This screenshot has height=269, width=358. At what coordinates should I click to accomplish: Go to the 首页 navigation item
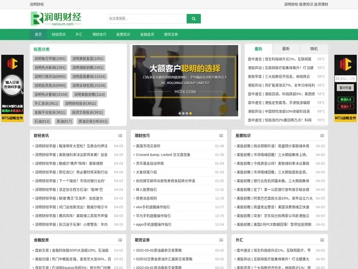(38, 34)
